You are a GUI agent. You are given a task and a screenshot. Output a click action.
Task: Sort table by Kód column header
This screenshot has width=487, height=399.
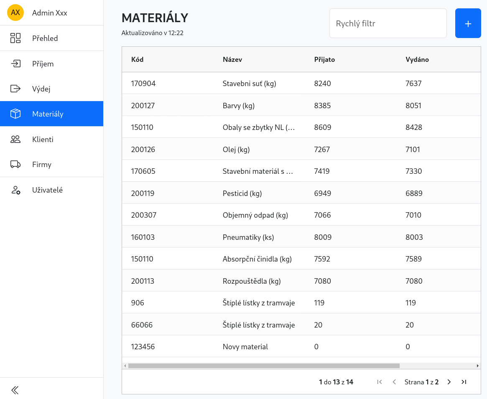click(137, 60)
